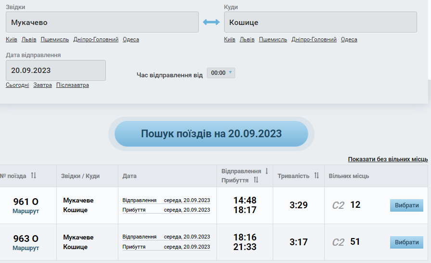Image resolution: width=431 pixels, height=263 pixels.
Task: Set departure station to Львів
Action: pos(29,39)
